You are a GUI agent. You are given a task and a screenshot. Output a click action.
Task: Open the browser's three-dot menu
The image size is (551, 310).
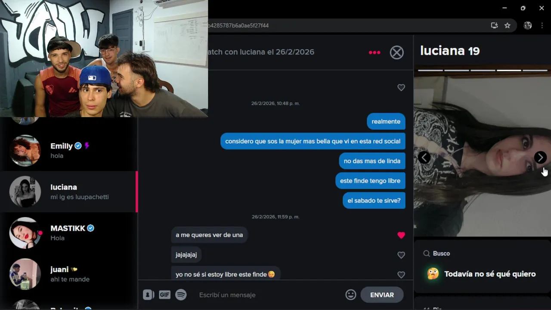tap(542, 25)
